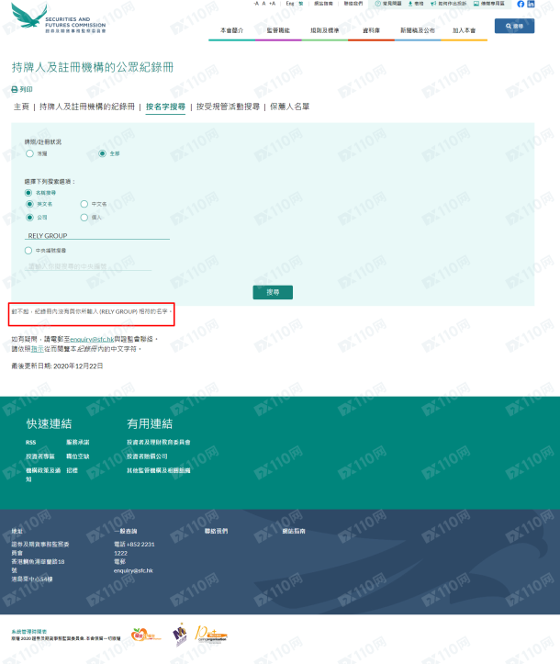Open the 機構政策及通知 footer link
Viewport: 560px width, 664px height.
(43, 475)
